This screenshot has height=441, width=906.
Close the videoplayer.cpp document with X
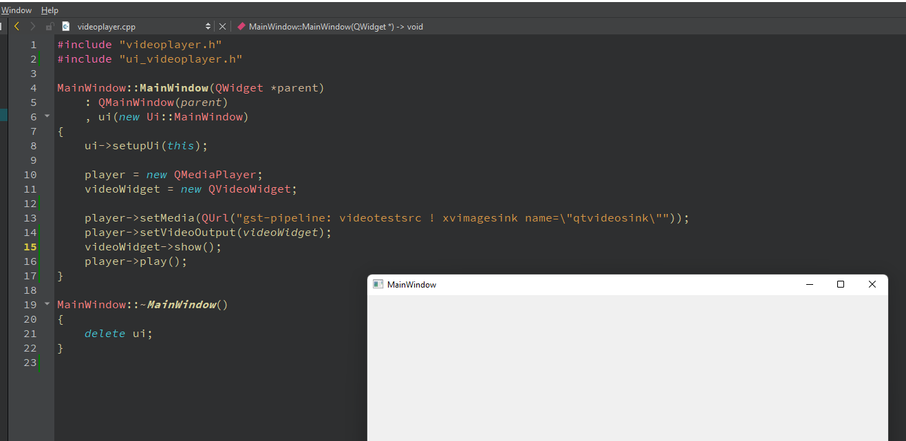point(222,27)
